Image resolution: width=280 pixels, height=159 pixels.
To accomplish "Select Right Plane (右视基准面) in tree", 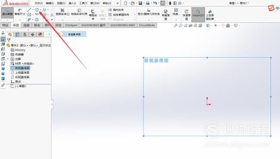I will 20,77.
